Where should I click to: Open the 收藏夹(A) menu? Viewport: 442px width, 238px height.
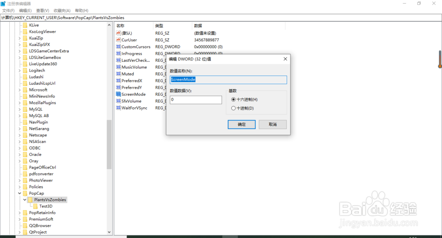[62, 11]
